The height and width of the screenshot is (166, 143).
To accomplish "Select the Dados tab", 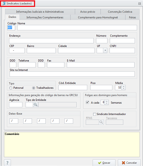I will click(x=12, y=17).
